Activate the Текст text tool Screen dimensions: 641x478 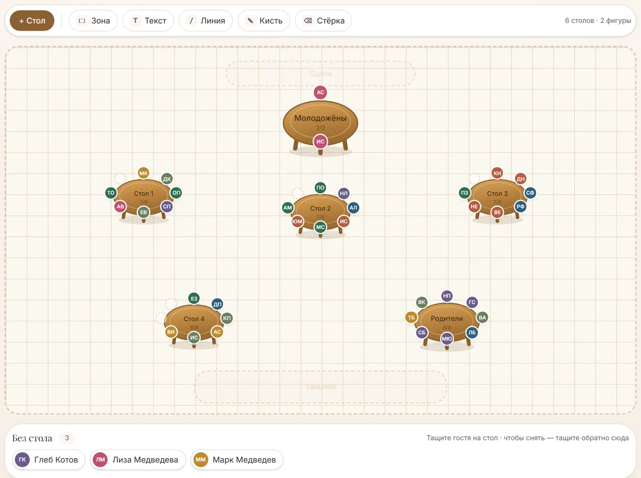click(x=148, y=21)
